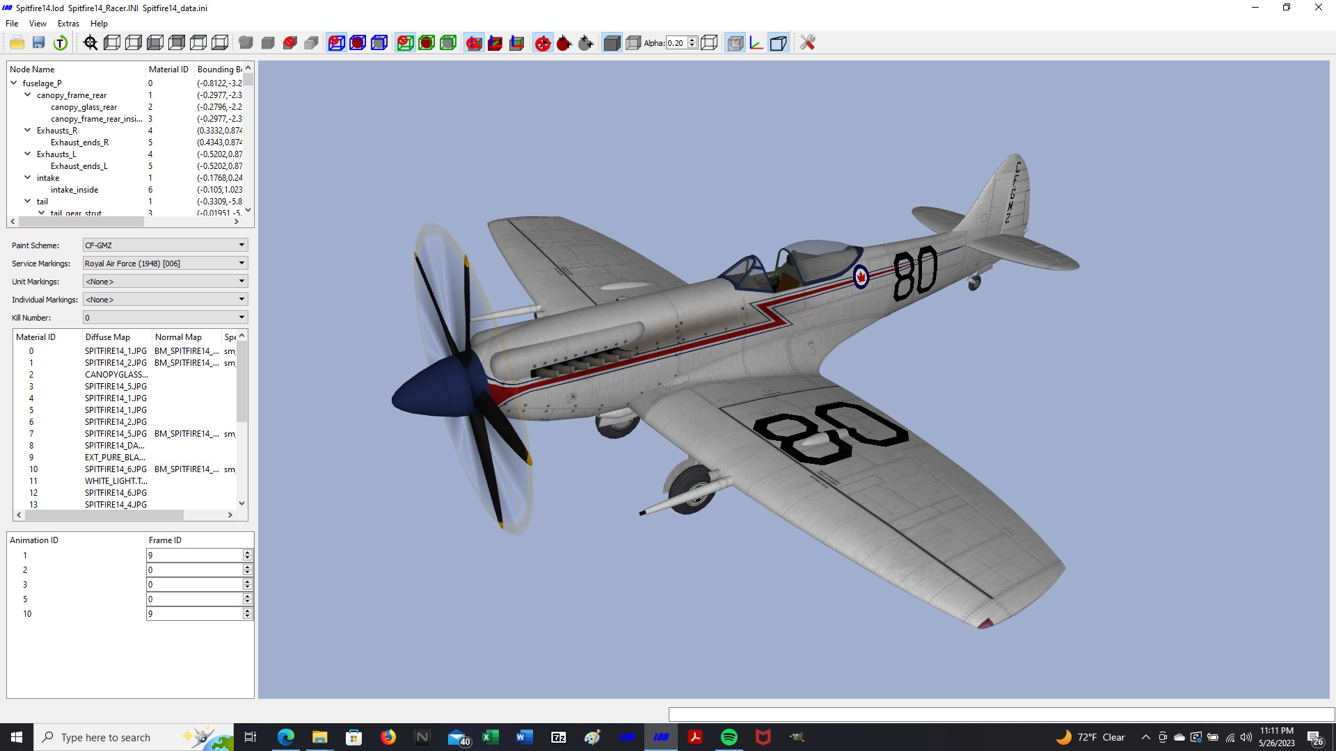1336x751 pixels.
Task: Click the Normal Map column header
Action: pyautogui.click(x=186, y=337)
